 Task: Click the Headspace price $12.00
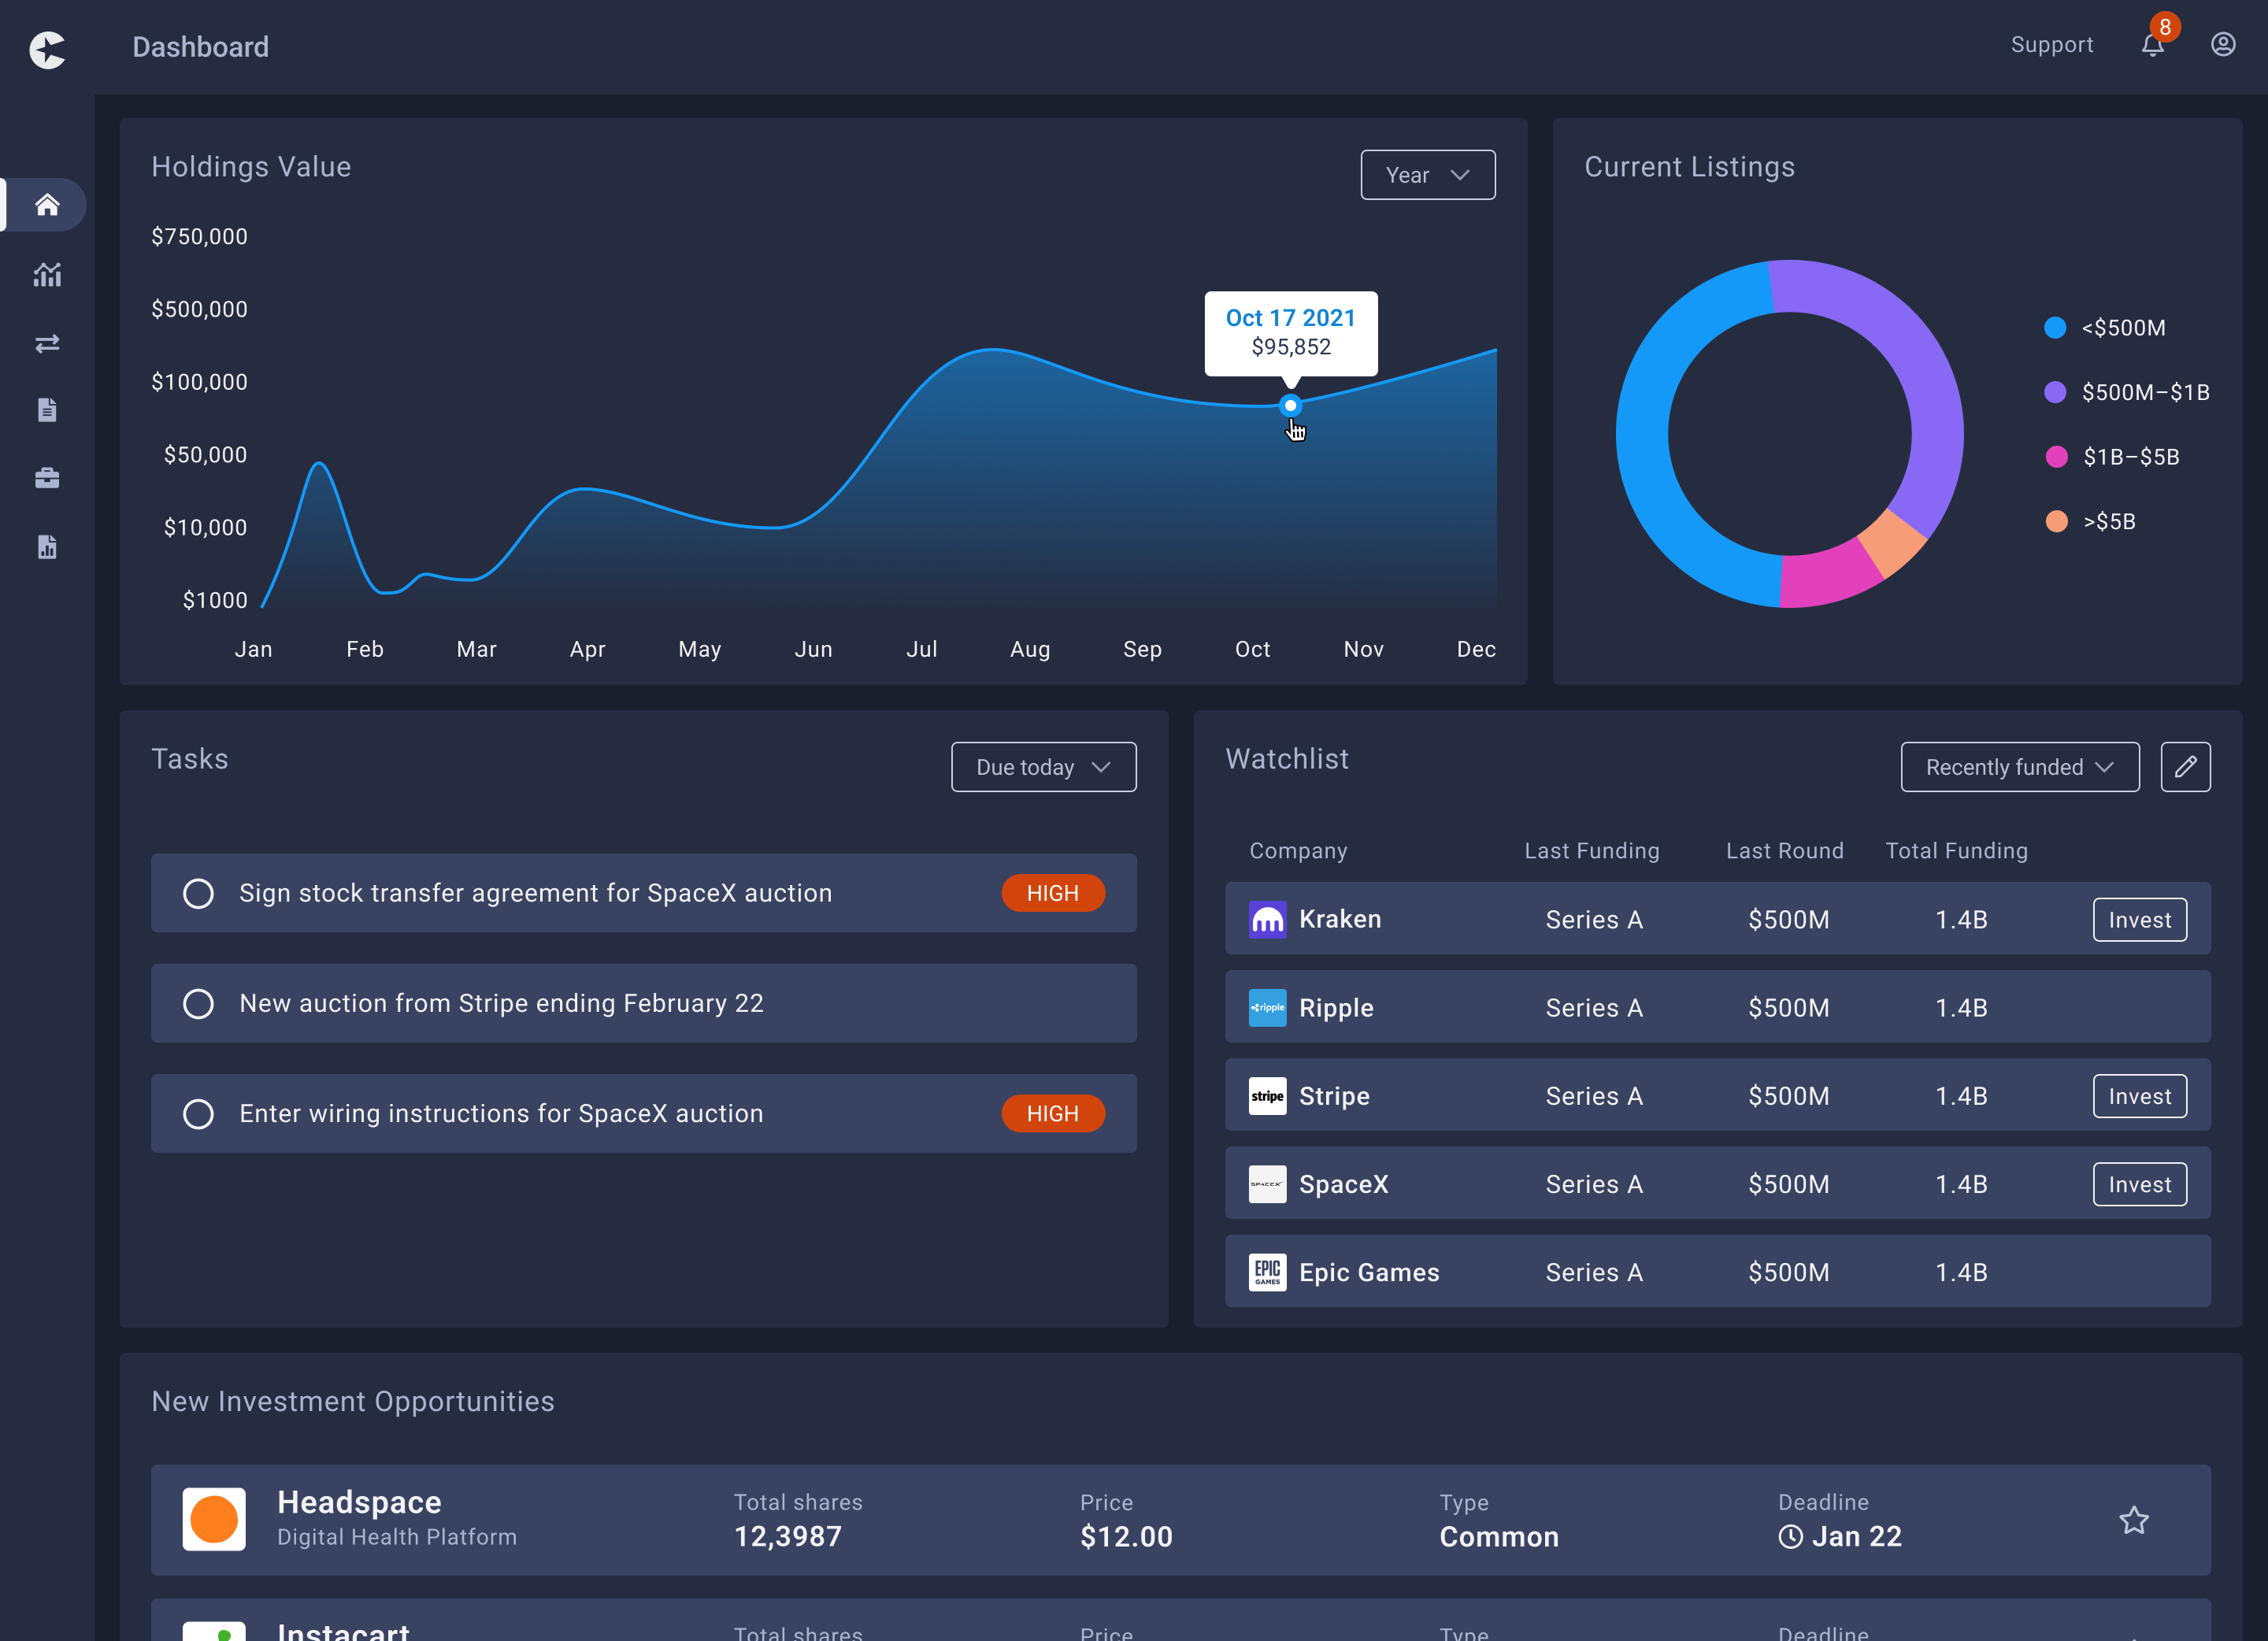click(1126, 1537)
